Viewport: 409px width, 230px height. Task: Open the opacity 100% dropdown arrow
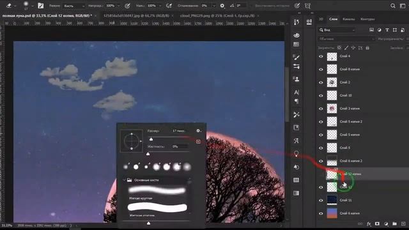point(119,6)
